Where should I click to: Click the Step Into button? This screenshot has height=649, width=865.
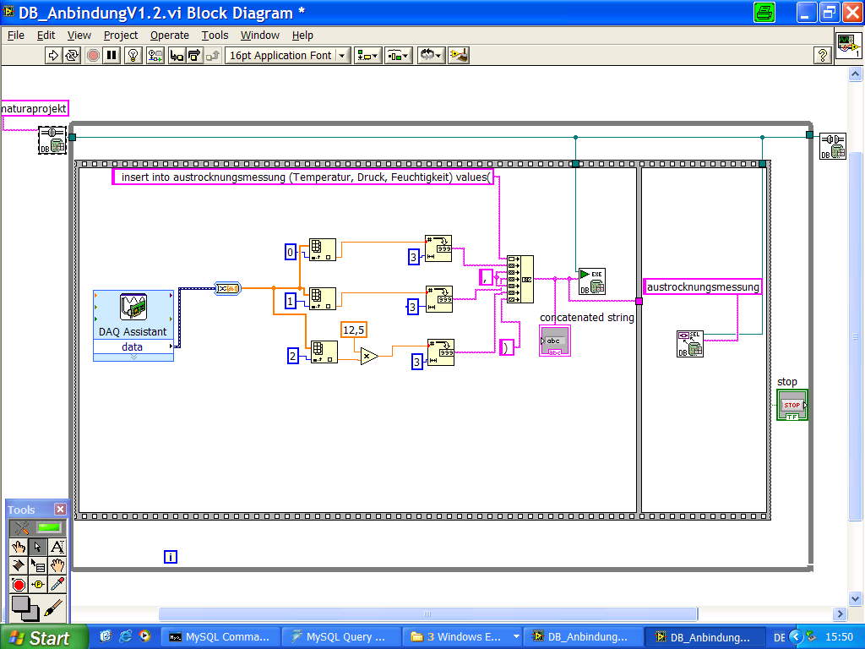176,55
